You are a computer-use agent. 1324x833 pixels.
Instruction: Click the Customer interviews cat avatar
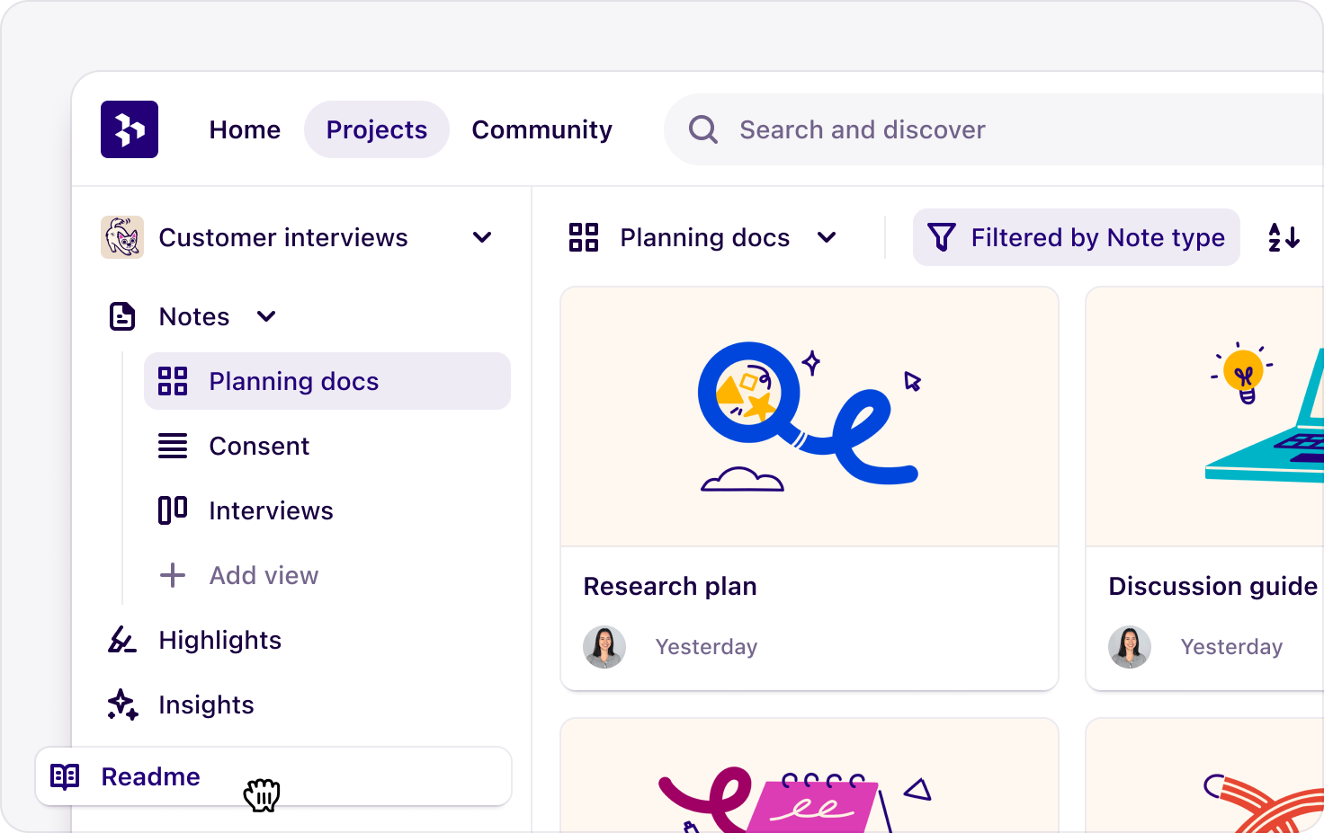(x=122, y=237)
